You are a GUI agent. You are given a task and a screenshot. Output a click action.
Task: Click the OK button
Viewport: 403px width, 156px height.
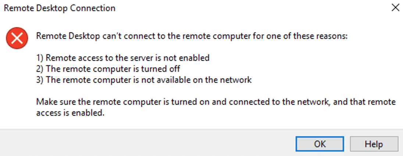[x=320, y=144]
